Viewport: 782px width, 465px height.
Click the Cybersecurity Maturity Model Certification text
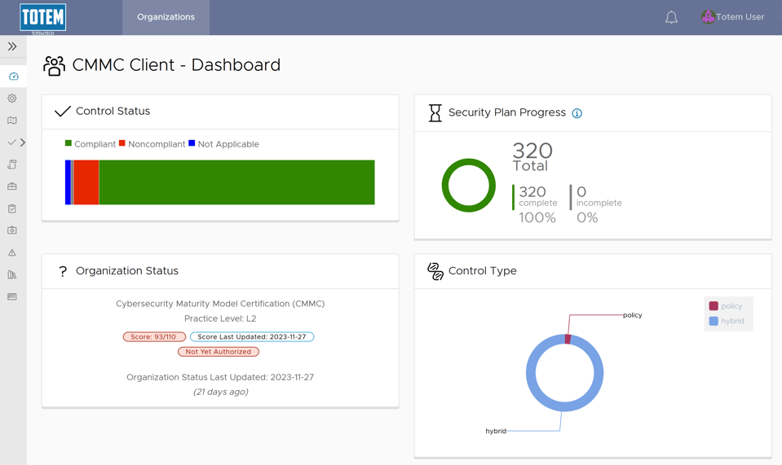(220, 304)
